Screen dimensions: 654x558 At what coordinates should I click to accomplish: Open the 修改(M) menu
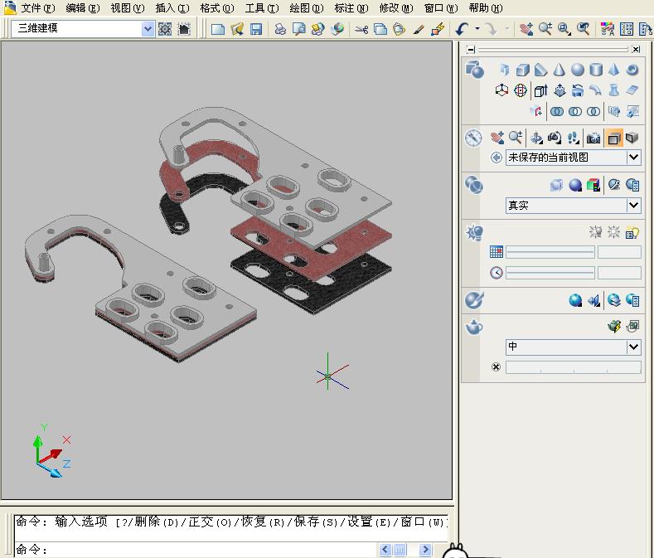pos(396,8)
